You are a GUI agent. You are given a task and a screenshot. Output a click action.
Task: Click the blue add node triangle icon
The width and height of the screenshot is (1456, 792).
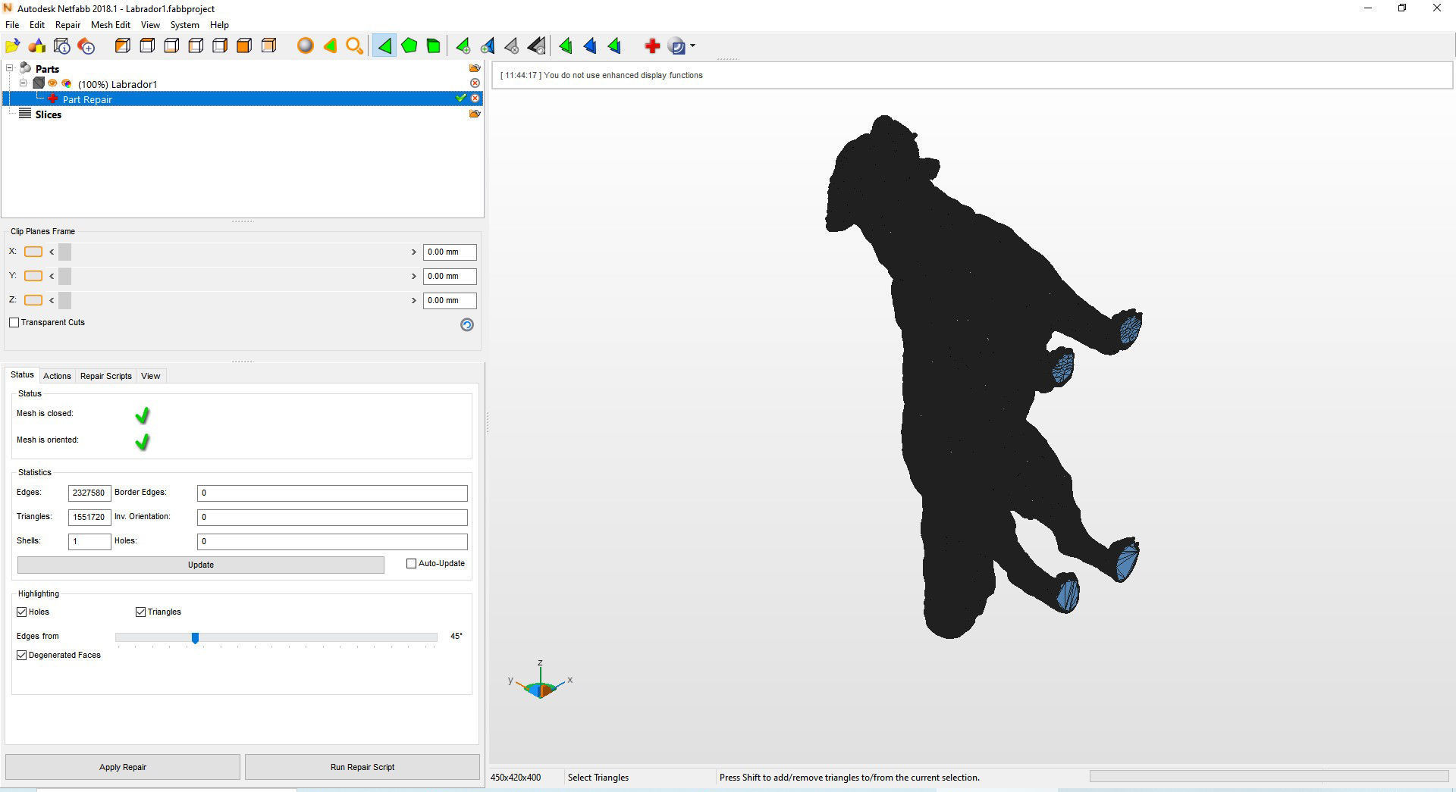point(488,46)
